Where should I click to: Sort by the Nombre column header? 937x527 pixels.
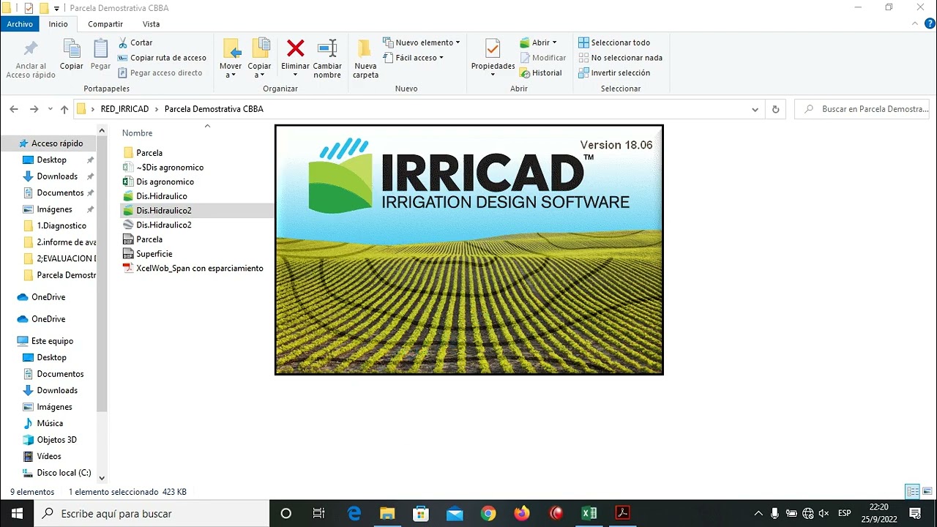(x=137, y=133)
